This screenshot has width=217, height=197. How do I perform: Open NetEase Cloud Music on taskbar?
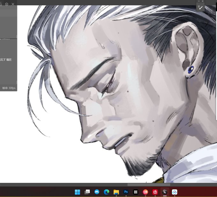tap(155, 192)
